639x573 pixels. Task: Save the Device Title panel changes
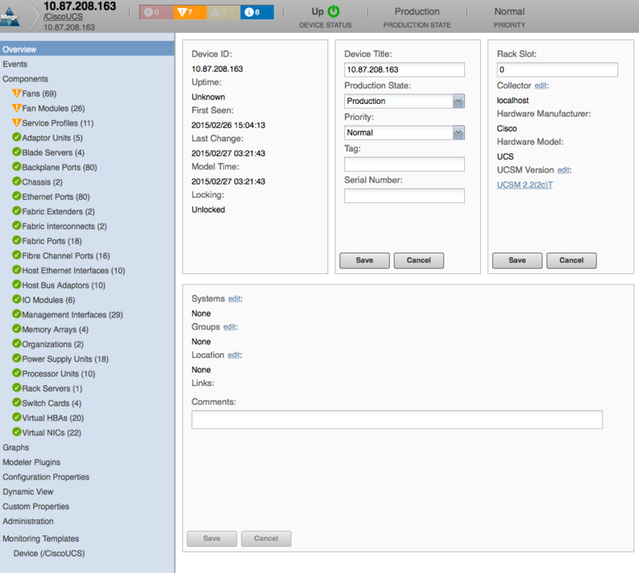pyautogui.click(x=364, y=261)
